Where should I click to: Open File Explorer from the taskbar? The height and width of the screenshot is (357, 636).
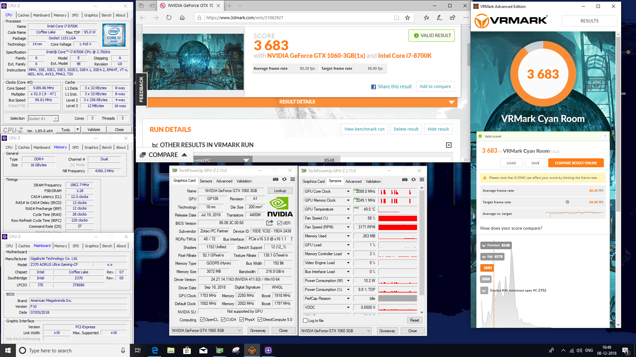click(x=171, y=350)
